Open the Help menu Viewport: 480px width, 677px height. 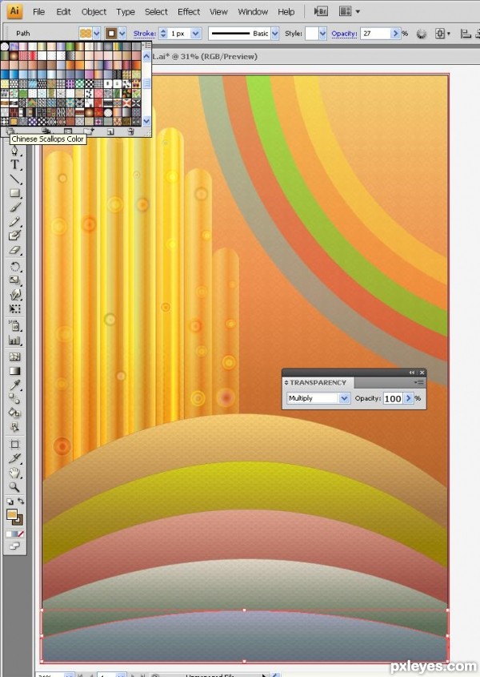(286, 12)
